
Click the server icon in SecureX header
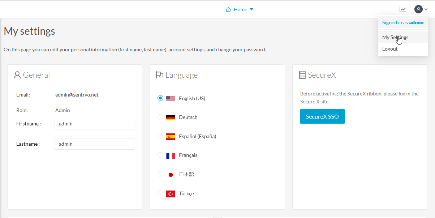click(302, 75)
